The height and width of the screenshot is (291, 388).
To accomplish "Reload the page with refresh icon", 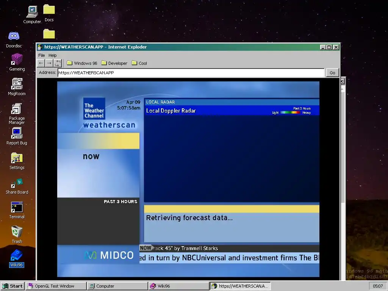I will click(x=58, y=63).
